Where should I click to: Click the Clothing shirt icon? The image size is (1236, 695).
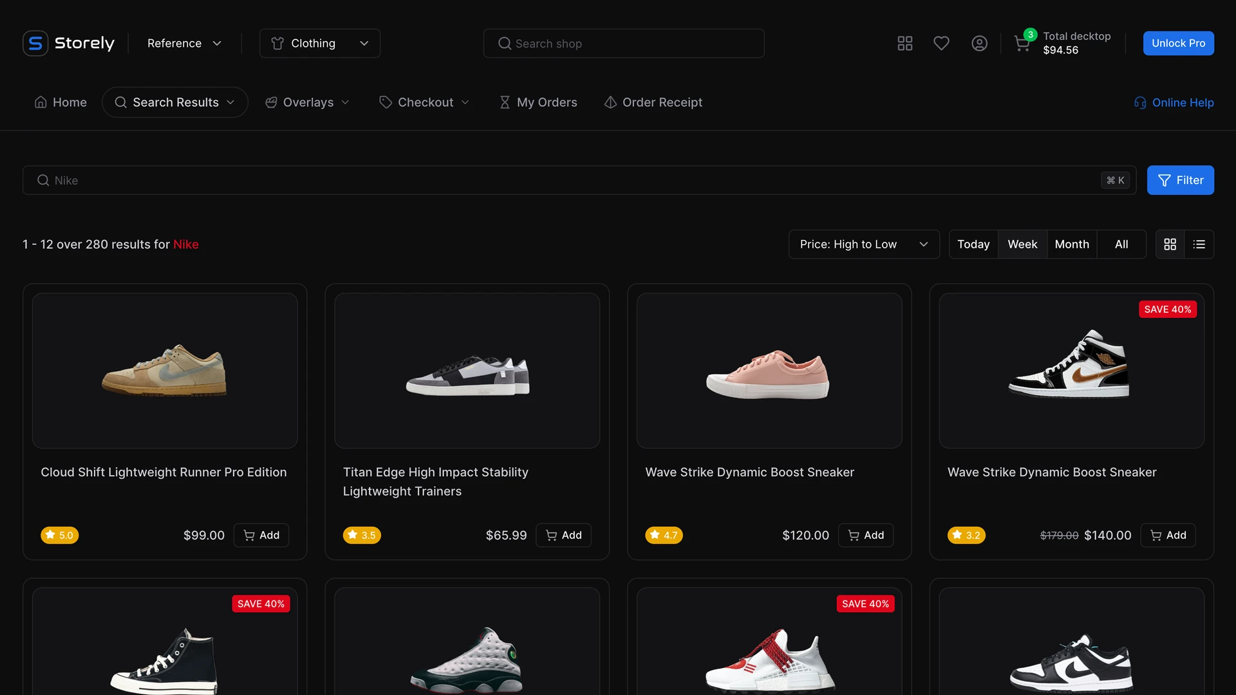point(277,43)
